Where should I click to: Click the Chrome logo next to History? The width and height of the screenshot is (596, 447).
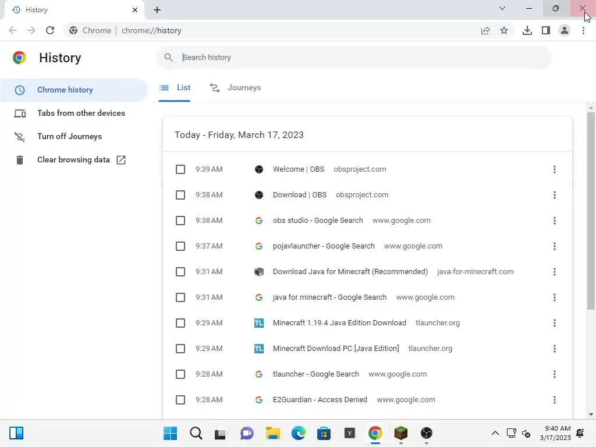pyautogui.click(x=19, y=58)
